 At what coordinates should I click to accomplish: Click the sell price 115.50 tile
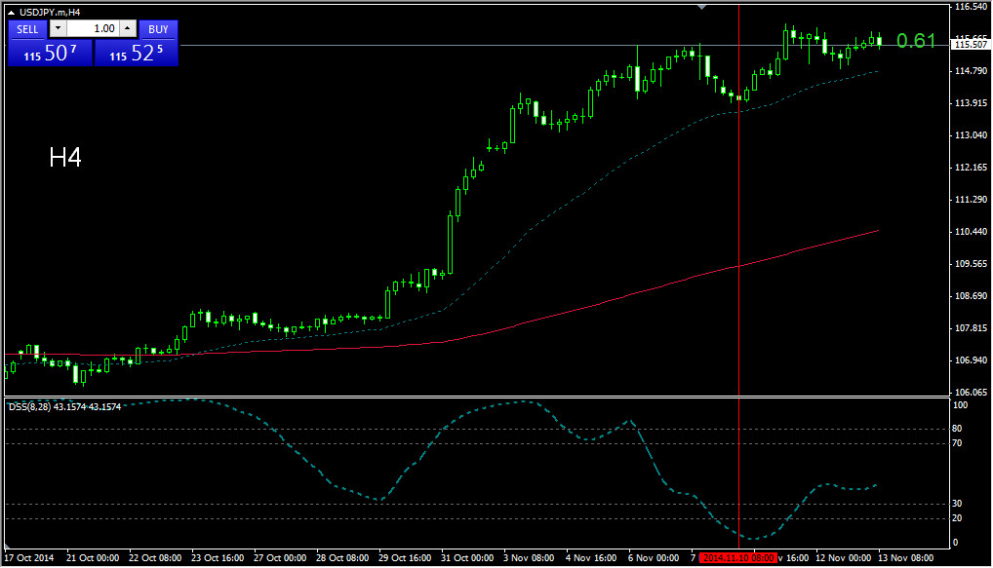[50, 54]
